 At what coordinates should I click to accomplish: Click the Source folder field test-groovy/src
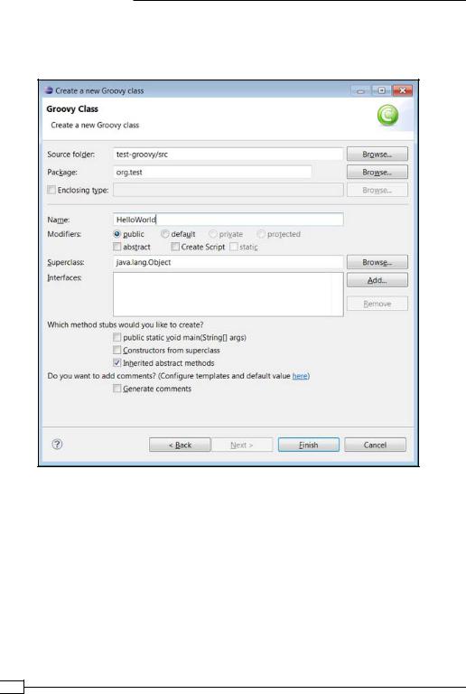coord(228,154)
